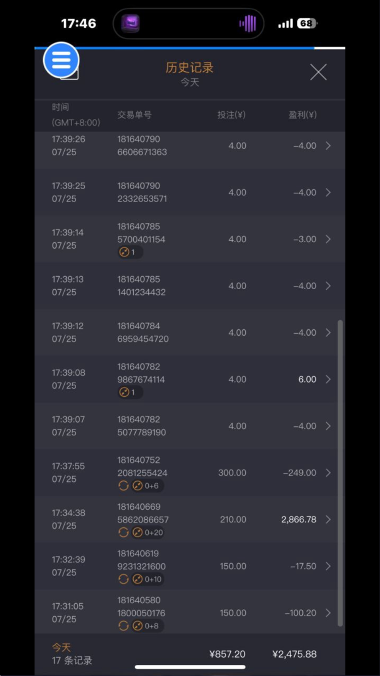380x676 pixels.
Task: Expand details for the 2,866.78 profit record
Action: (x=328, y=520)
